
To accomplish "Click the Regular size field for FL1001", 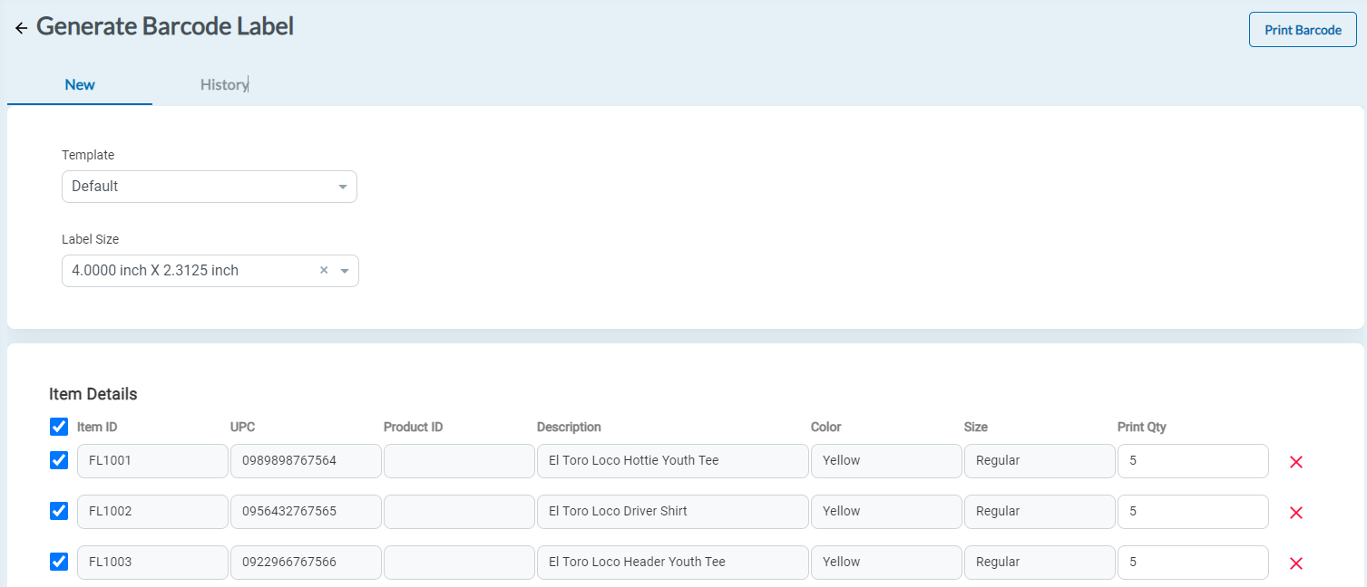I will [1040, 461].
